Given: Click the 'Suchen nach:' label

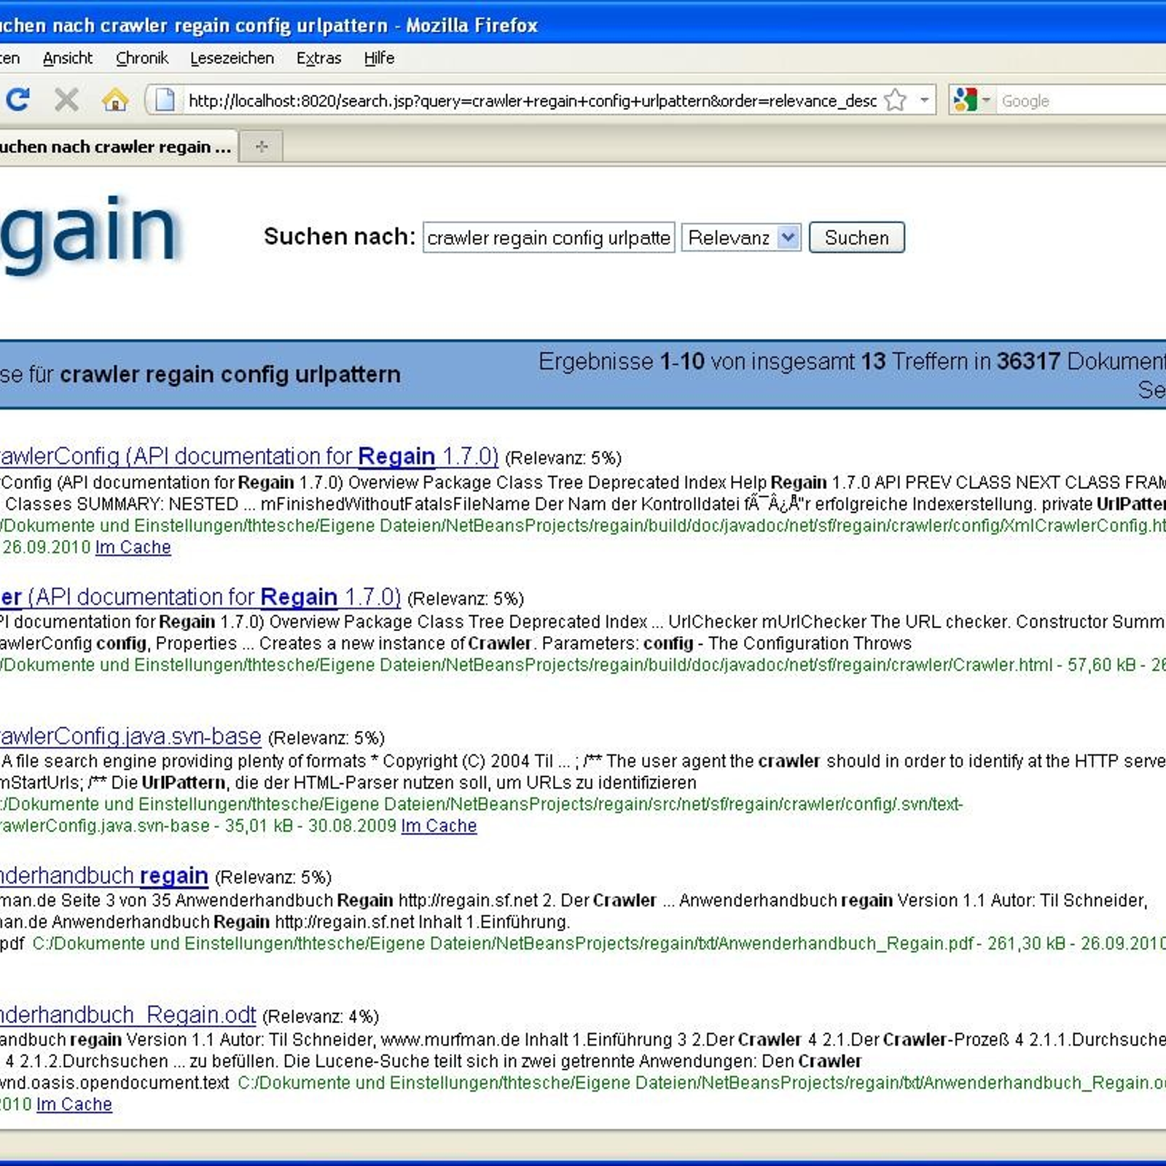Looking at the screenshot, I should (x=340, y=237).
